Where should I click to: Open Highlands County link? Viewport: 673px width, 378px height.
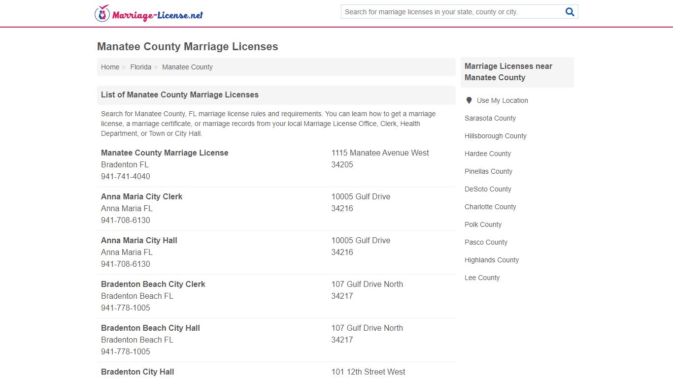point(492,260)
